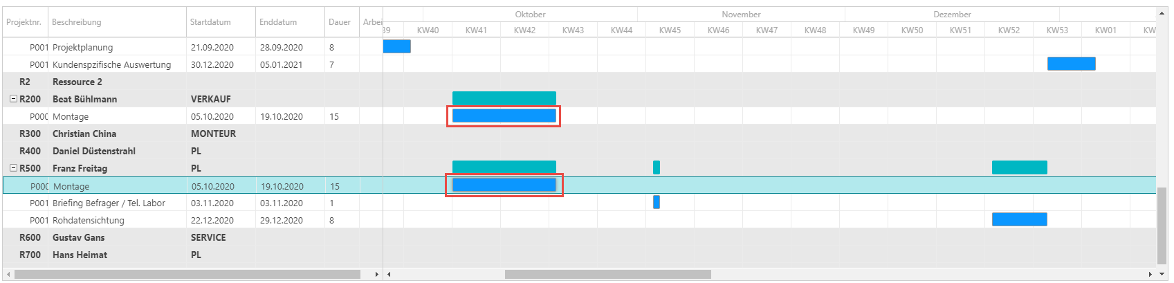Click the left grid scroll-right arrow
1174x283 pixels.
pyautogui.click(x=376, y=275)
